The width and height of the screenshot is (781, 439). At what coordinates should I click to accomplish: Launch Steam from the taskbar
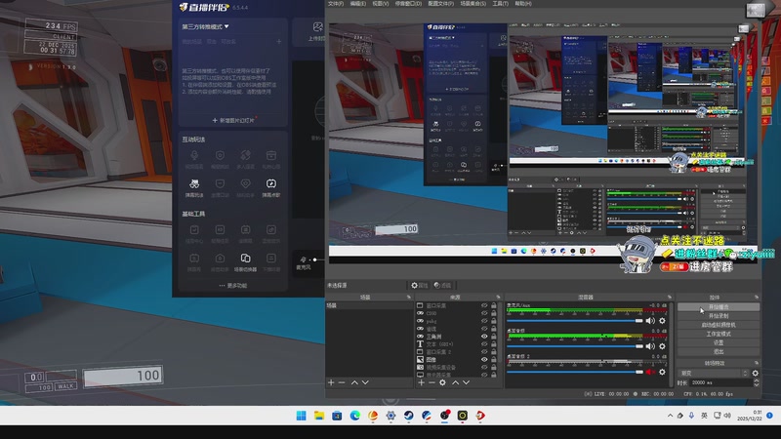click(x=408, y=416)
